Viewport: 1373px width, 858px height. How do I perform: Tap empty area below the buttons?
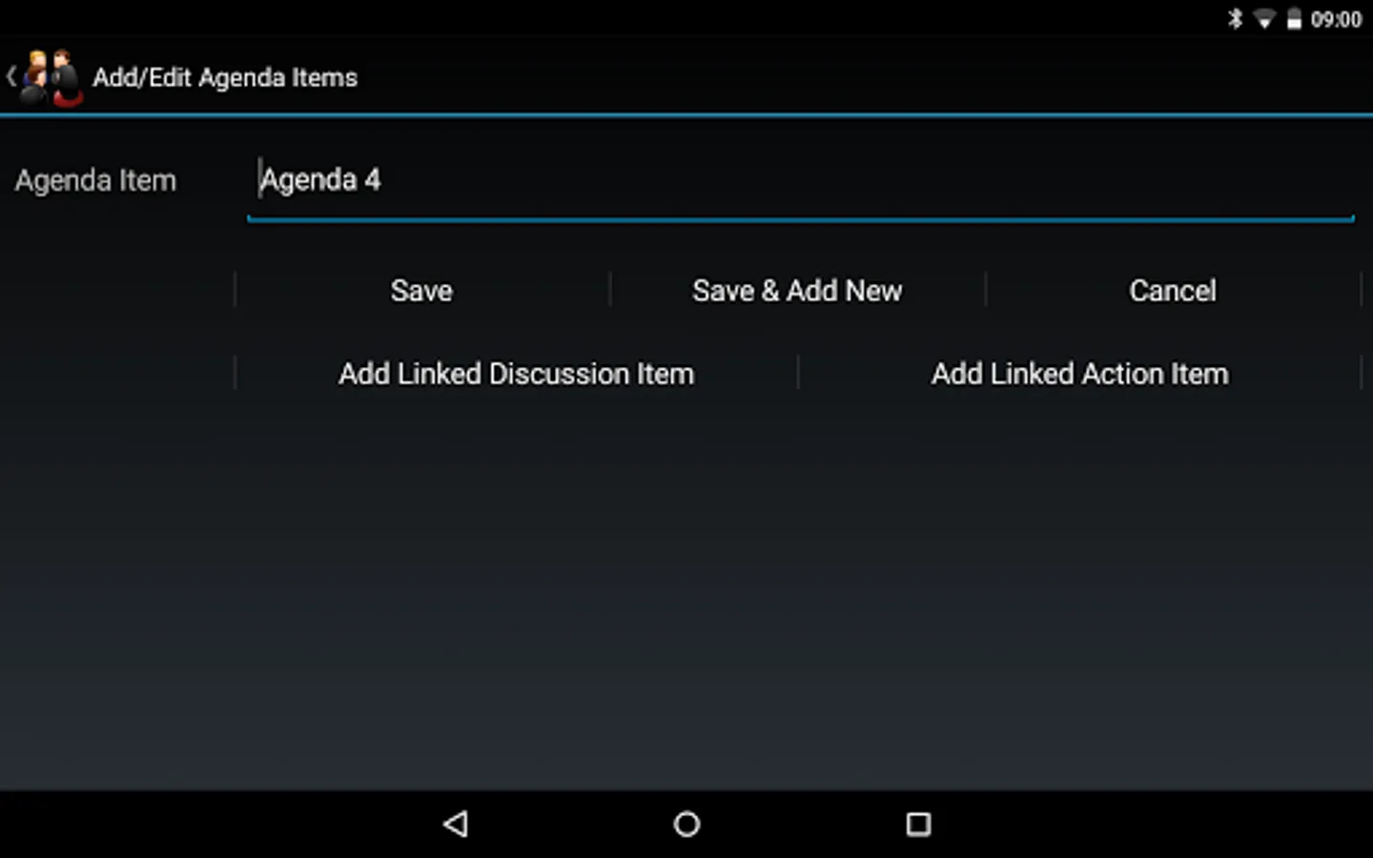(686, 591)
